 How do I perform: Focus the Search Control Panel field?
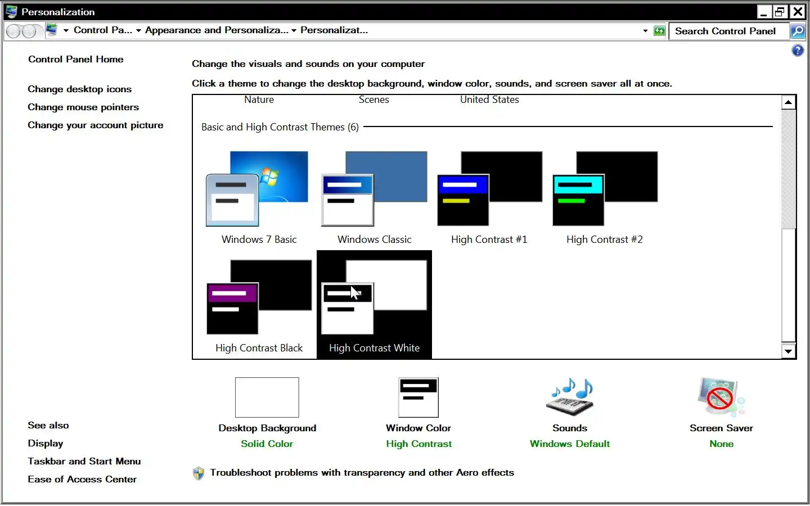coord(729,31)
